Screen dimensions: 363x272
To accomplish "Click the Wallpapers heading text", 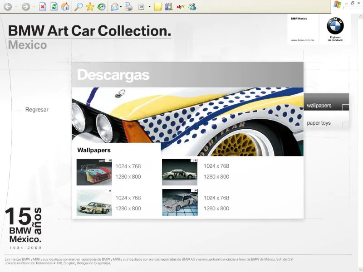I will pos(94,151).
